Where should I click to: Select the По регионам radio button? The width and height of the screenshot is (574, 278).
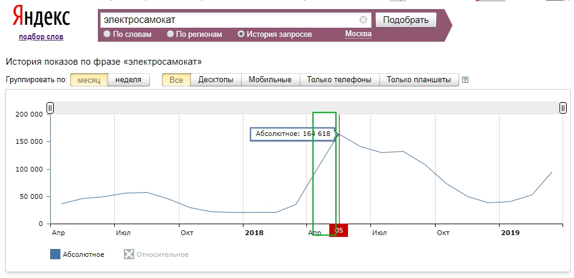click(171, 34)
